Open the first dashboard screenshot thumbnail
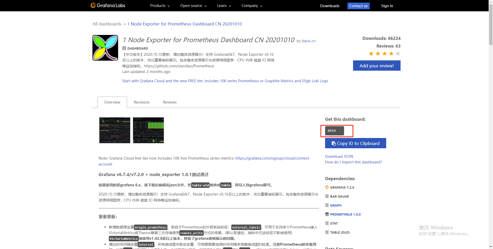 coord(115,130)
